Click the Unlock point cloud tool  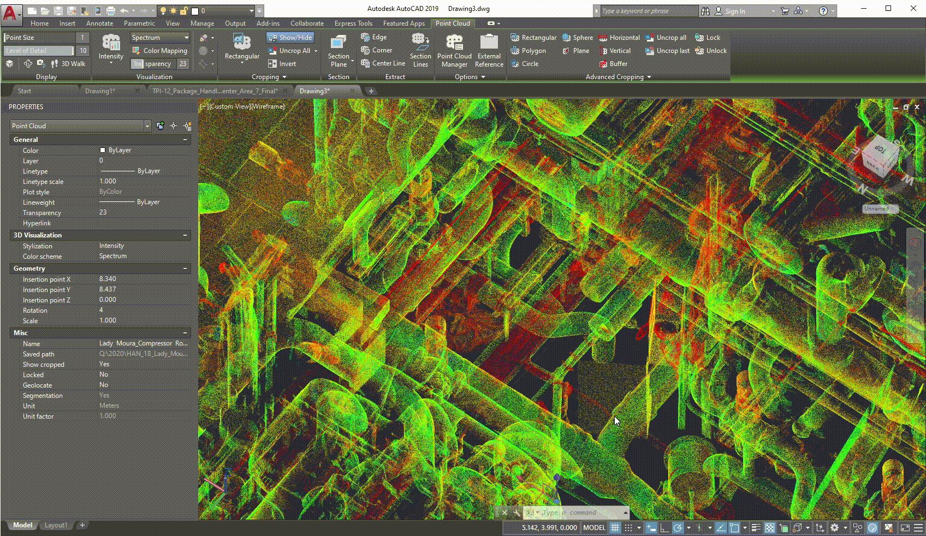click(x=711, y=51)
